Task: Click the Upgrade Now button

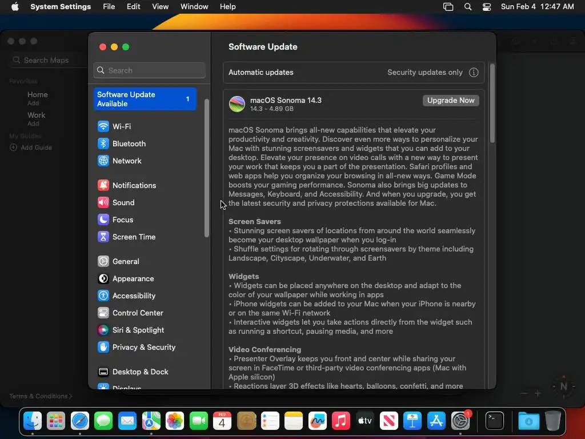Action: (451, 101)
